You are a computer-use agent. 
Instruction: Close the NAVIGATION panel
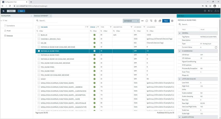[x=31, y=16]
